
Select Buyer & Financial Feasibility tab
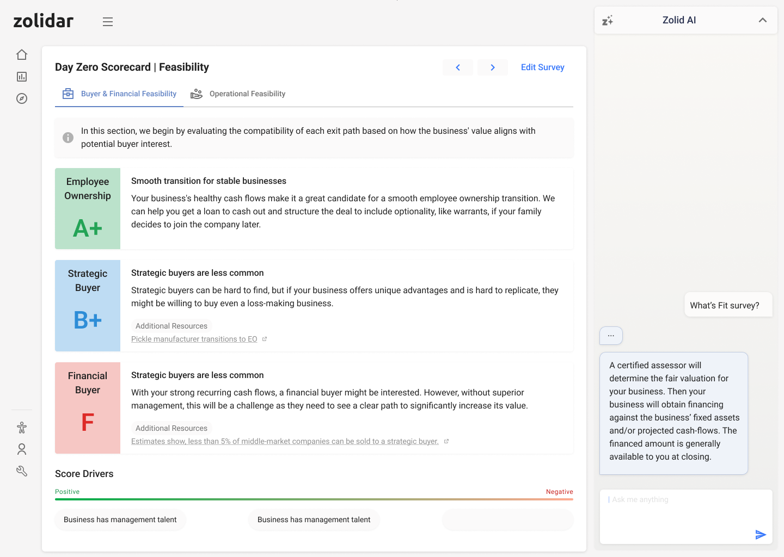(119, 94)
